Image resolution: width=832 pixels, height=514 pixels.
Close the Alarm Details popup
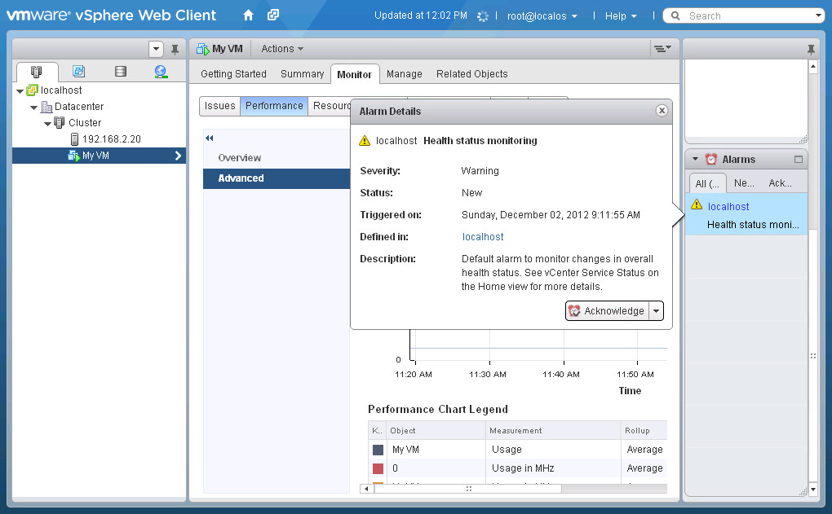coord(662,110)
